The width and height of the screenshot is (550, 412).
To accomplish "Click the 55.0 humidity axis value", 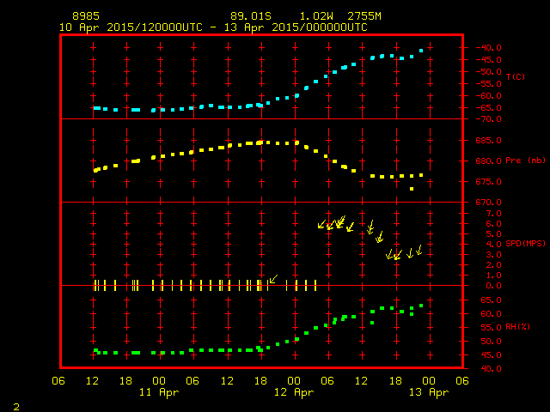I will pos(491,328).
